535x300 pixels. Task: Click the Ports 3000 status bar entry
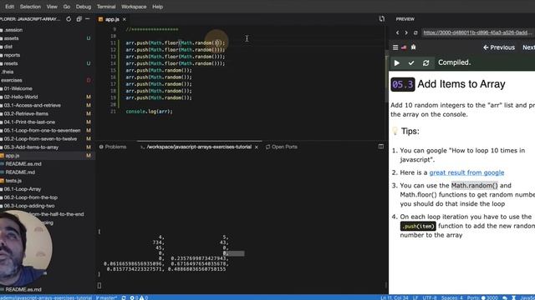pos(482,297)
